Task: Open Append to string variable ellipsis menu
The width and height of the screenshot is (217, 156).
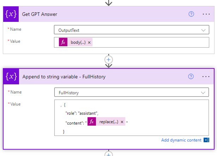Action: tap(206, 77)
